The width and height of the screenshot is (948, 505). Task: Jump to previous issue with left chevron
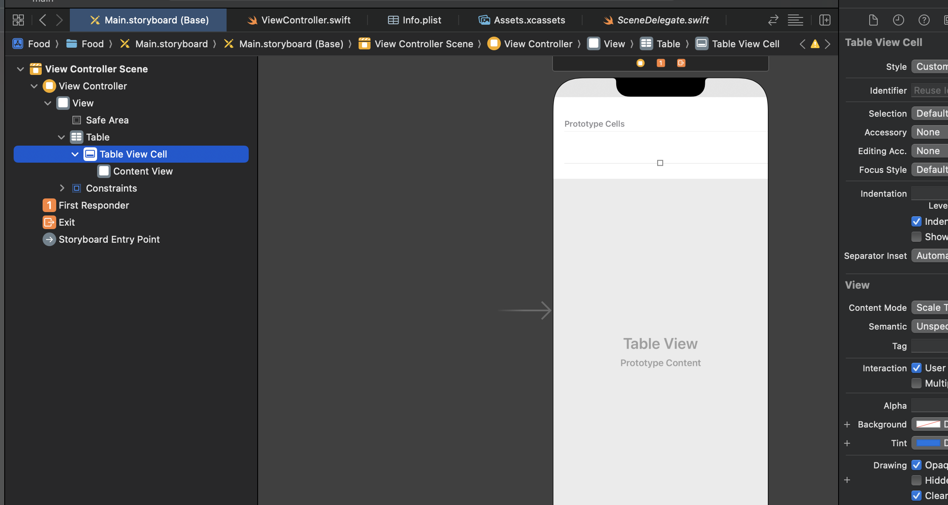coord(803,44)
